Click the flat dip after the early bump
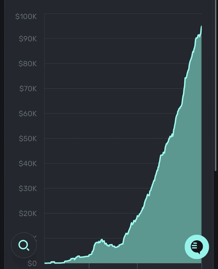 tap(116, 247)
